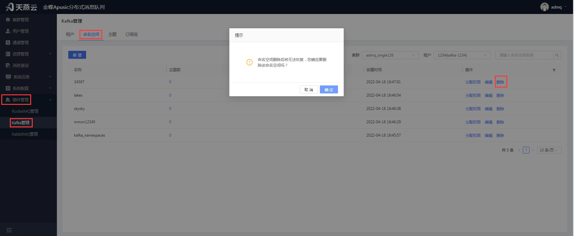Expand 资源管理 menu chevron
Image resolution: width=574 pixels, height=236 pixels.
50,54
